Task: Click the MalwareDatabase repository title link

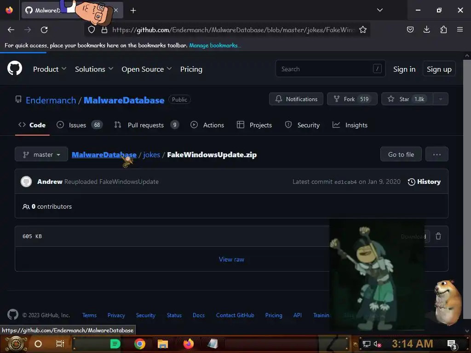Action: [x=124, y=100]
